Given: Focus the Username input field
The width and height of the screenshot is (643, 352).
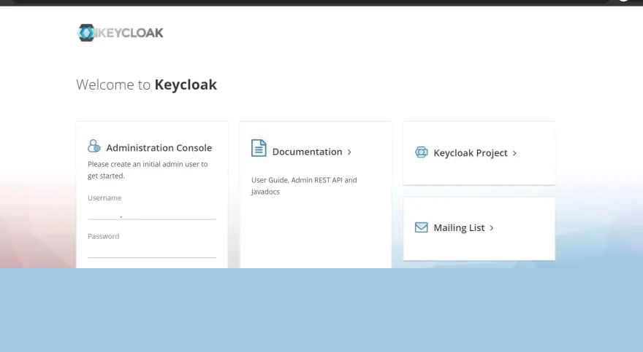Looking at the screenshot, I should click(152, 213).
